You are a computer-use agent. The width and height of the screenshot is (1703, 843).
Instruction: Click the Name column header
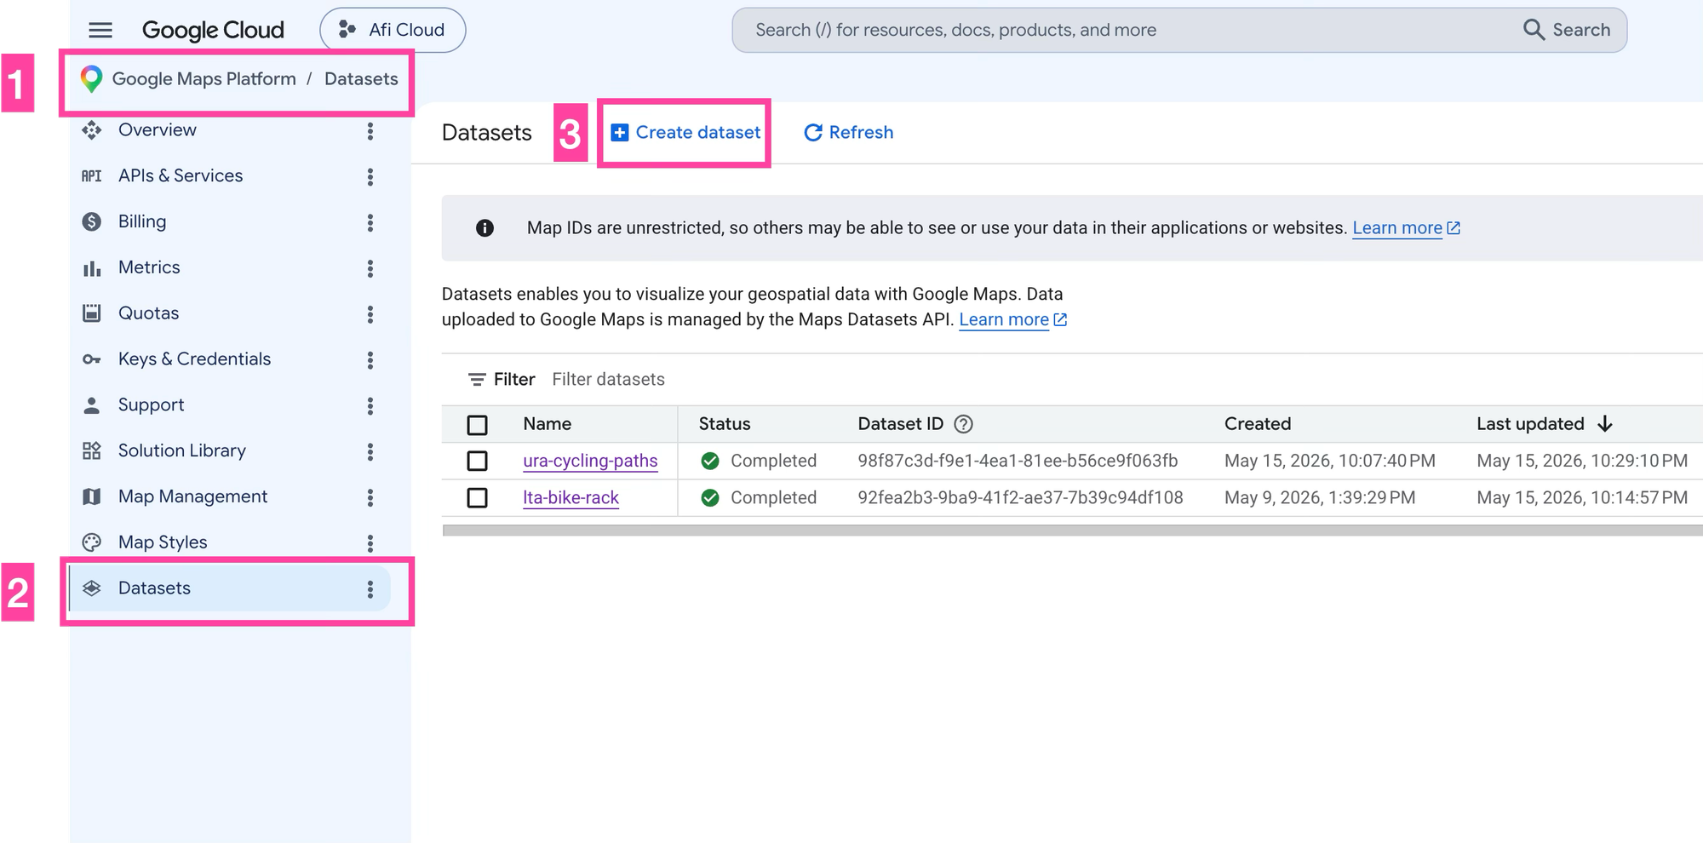point(547,424)
